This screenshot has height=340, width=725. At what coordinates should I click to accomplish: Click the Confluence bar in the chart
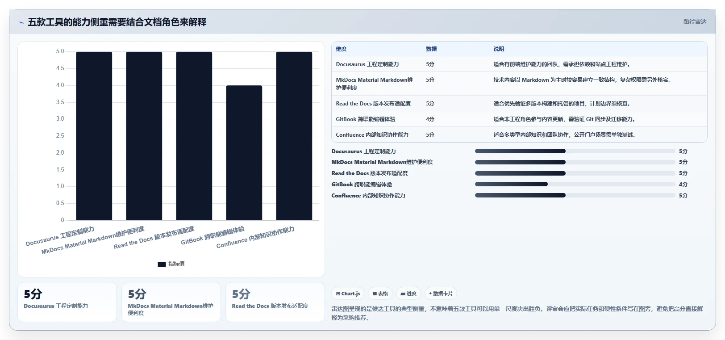[294, 136]
